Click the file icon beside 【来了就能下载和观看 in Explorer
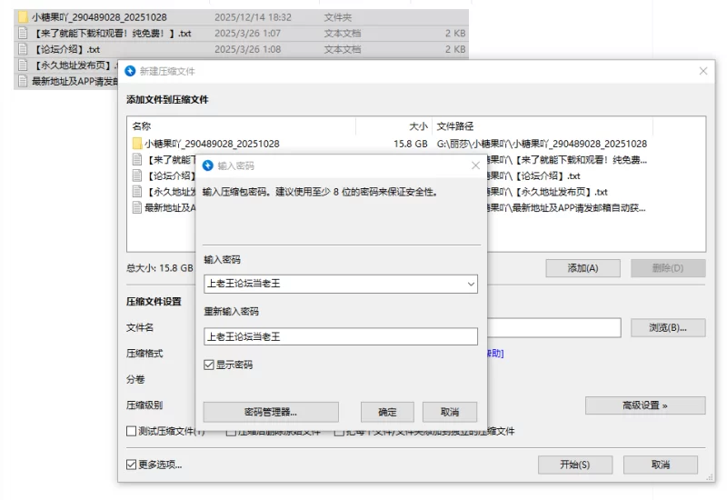This screenshot has height=500, width=727. (23, 33)
